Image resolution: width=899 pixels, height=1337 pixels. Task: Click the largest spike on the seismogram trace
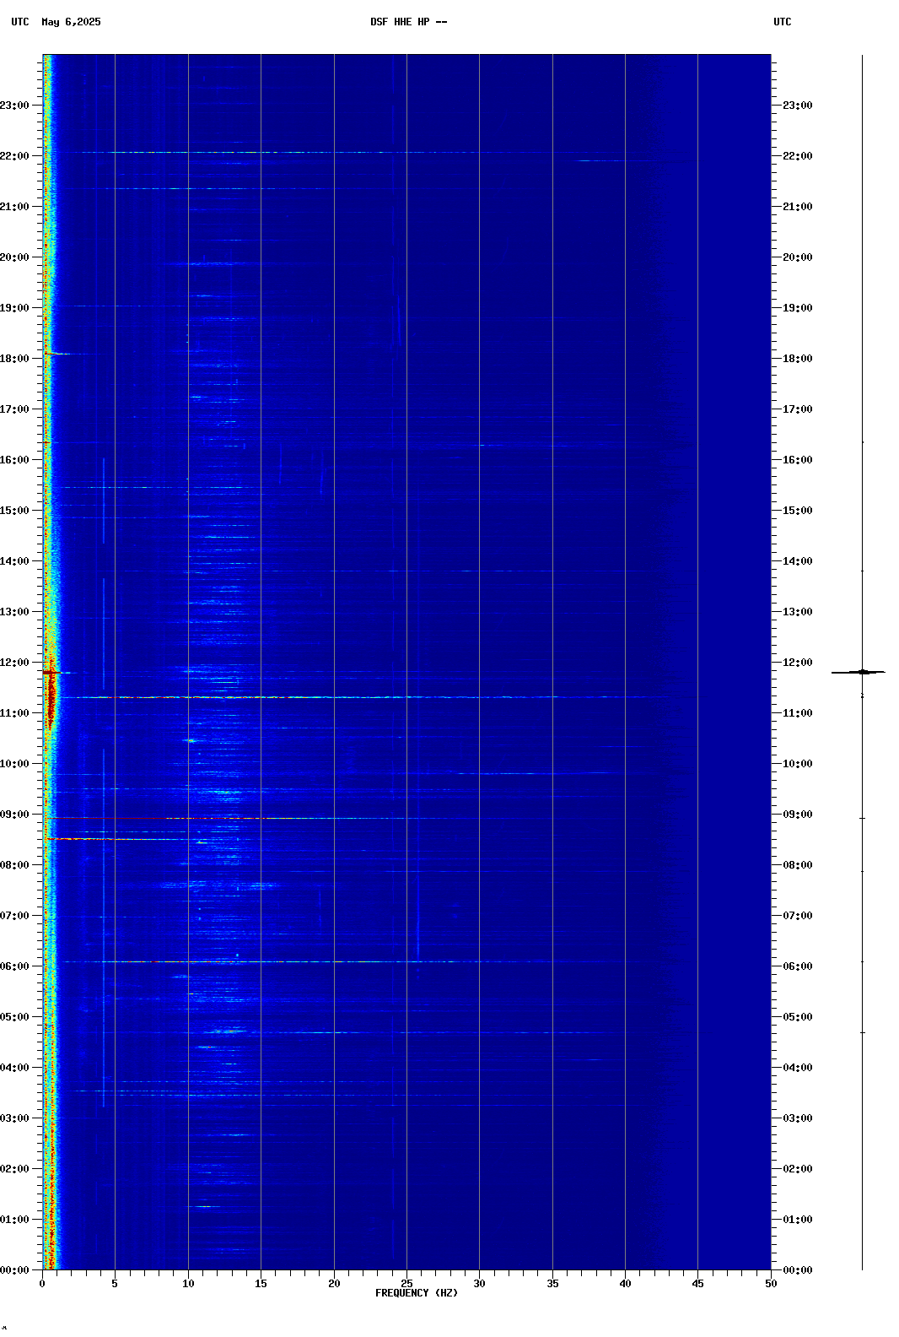click(859, 672)
